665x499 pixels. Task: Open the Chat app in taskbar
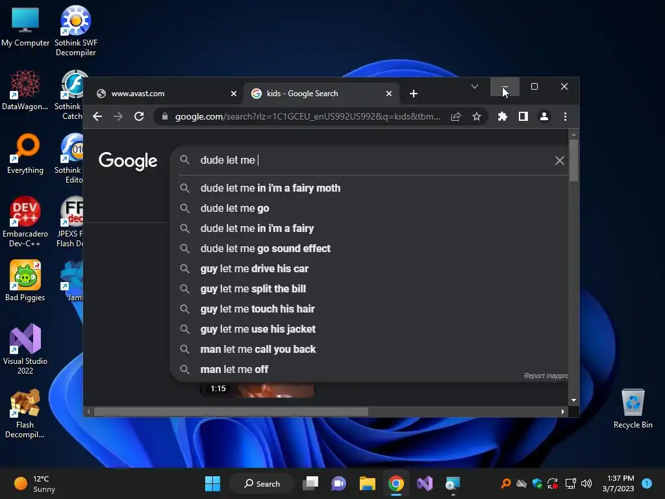(338, 483)
